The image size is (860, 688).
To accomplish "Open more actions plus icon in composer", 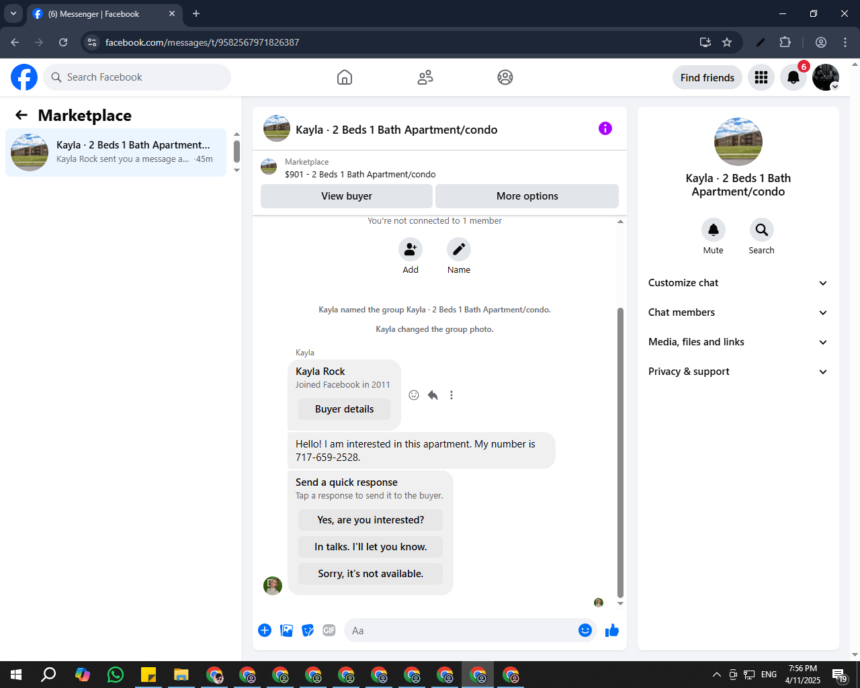I will click(265, 630).
